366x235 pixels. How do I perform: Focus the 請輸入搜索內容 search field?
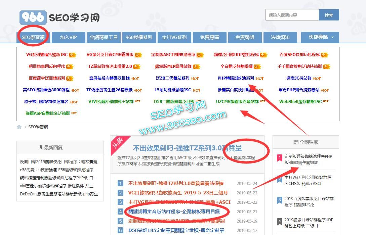coord(292,15)
